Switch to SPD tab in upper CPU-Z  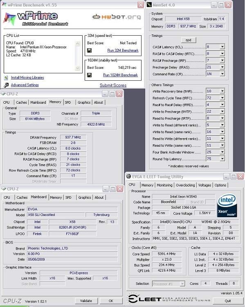pyautogui.click(x=68, y=102)
